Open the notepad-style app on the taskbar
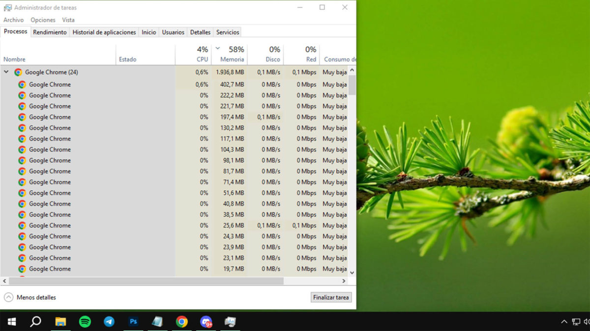590x331 pixels. coord(157,322)
